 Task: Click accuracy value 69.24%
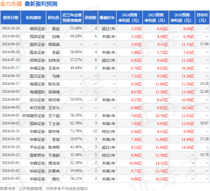coord(76,36)
